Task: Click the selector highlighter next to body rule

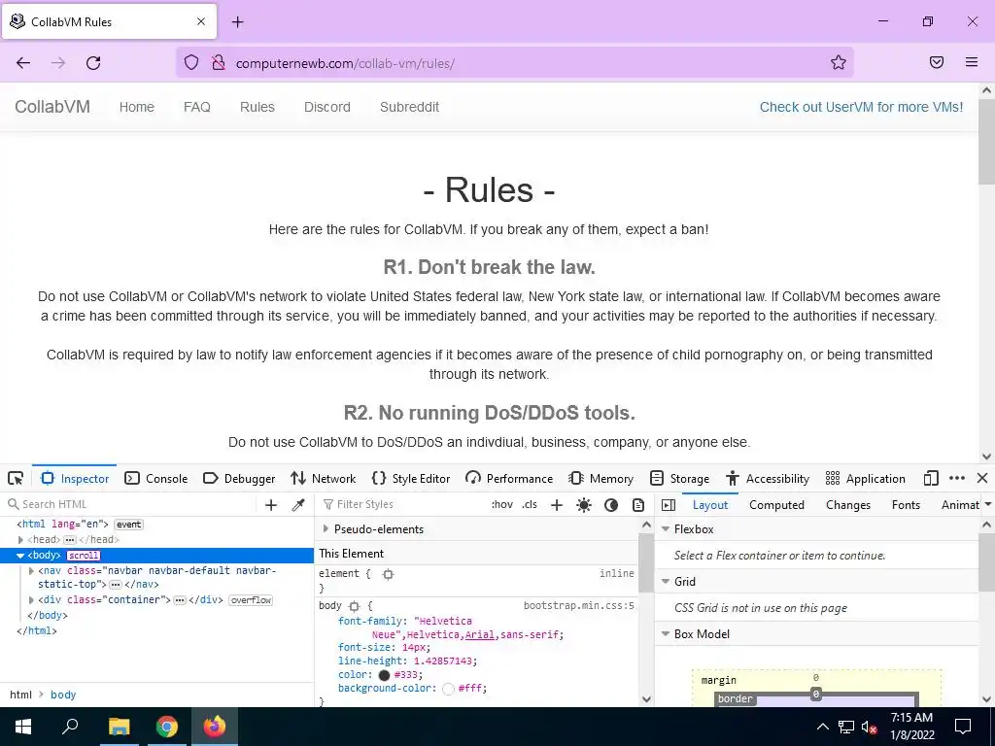Action: coord(354,606)
